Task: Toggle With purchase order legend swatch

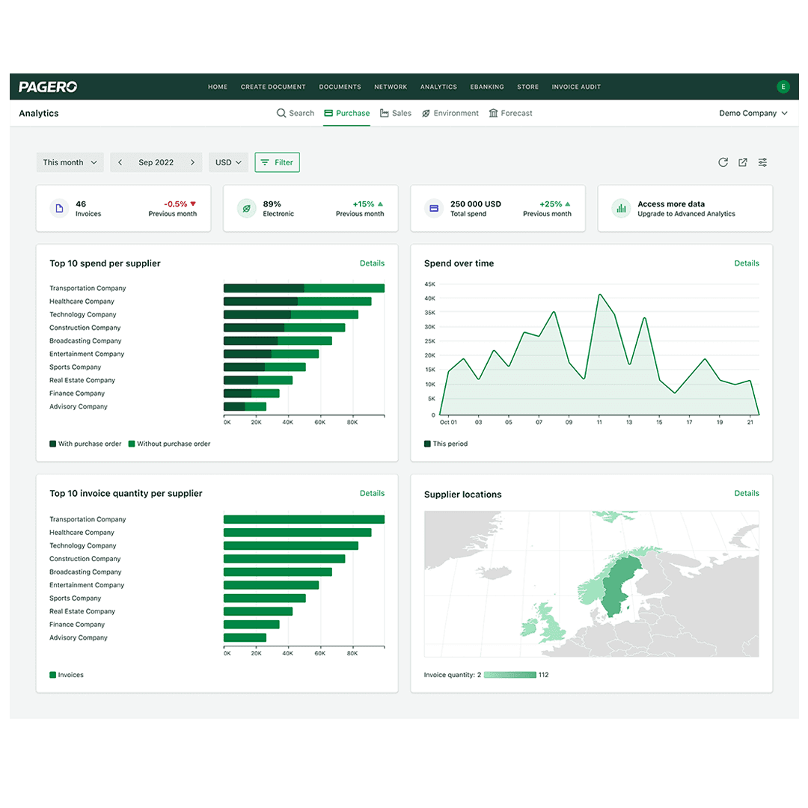Action: (52, 444)
